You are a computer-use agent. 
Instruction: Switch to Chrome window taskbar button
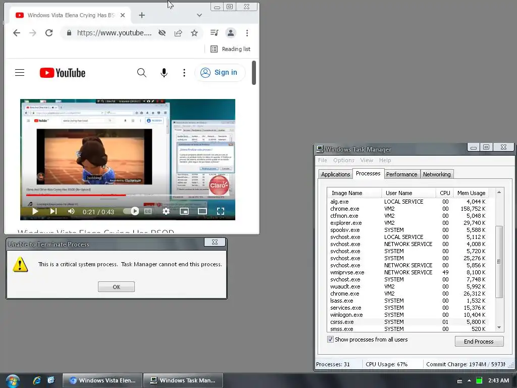click(x=102, y=380)
